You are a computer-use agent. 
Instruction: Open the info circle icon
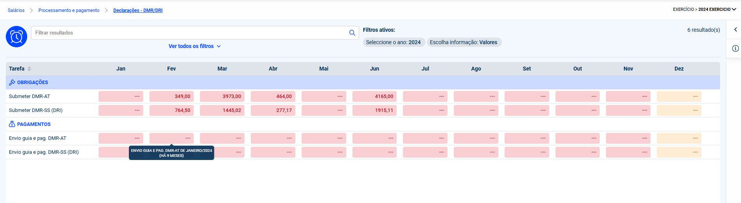(x=735, y=48)
